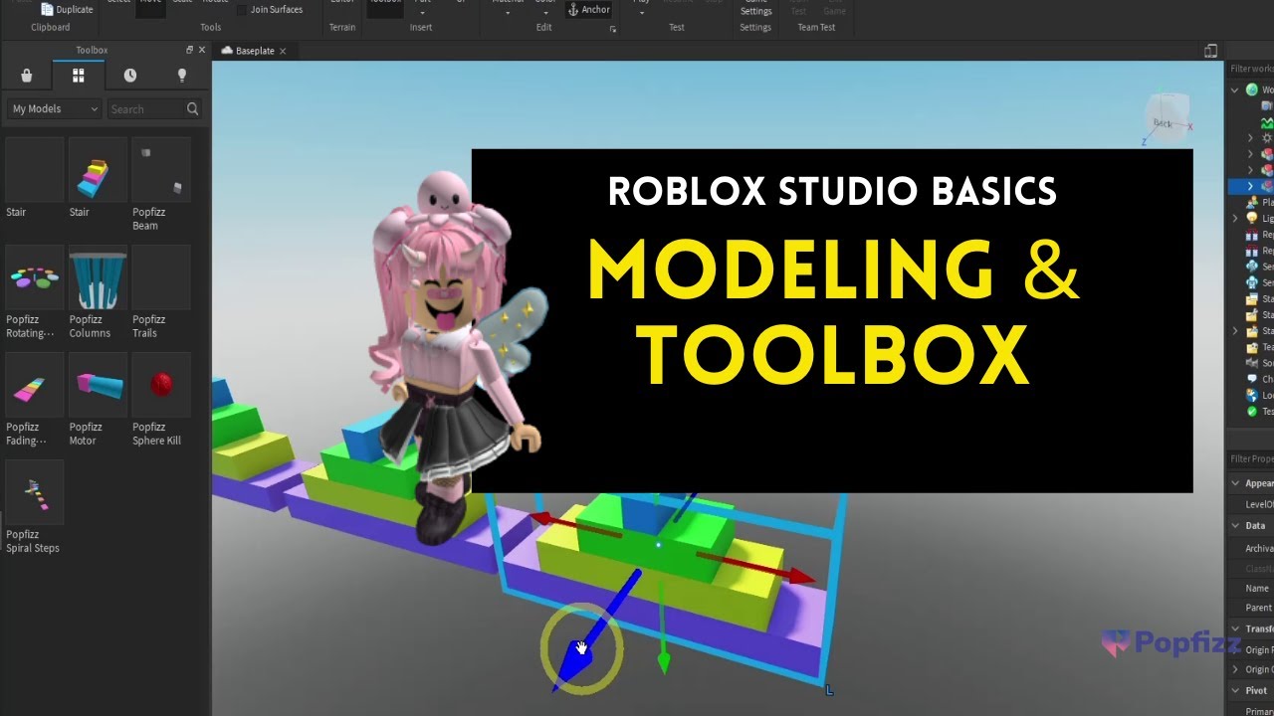Open the Creations tab with the lightbulb icon
This screenshot has height=716, width=1274.
[182, 76]
